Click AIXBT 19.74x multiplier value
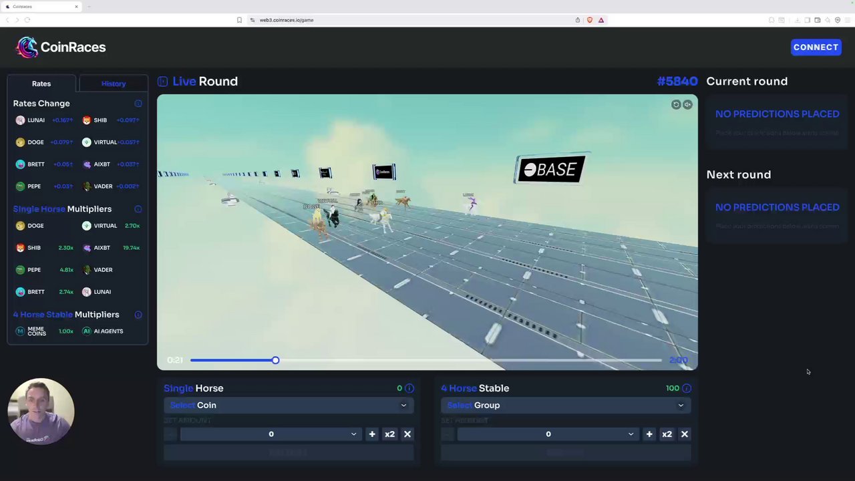 click(x=131, y=248)
